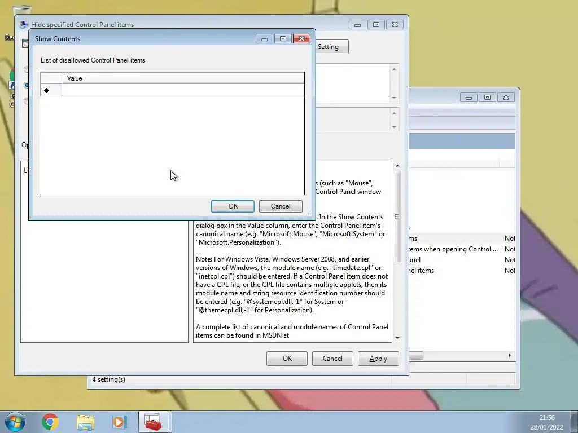Viewport: 578px width, 433px height.
Task: Close Hide specified Control Panel items window
Action: (x=395, y=25)
